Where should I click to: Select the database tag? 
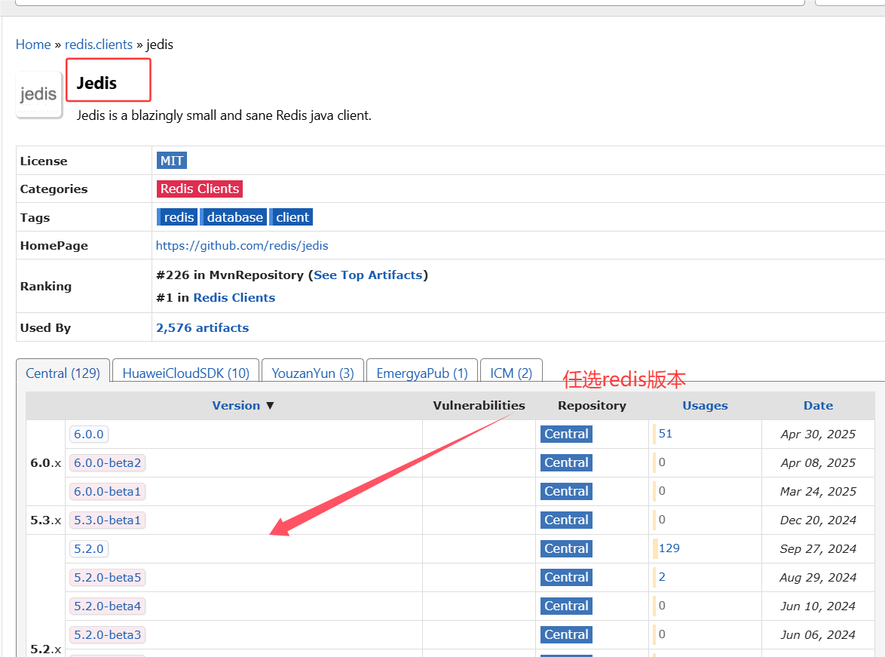[234, 217]
